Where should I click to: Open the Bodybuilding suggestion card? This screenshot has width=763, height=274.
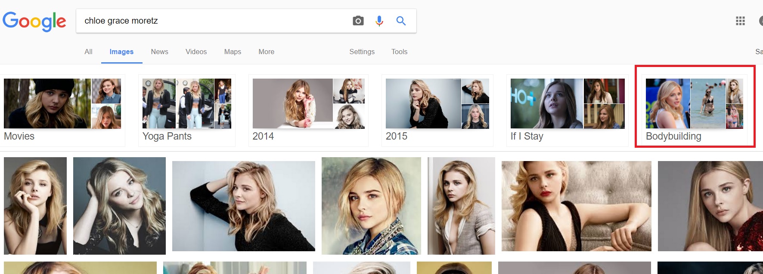pyautogui.click(x=694, y=110)
